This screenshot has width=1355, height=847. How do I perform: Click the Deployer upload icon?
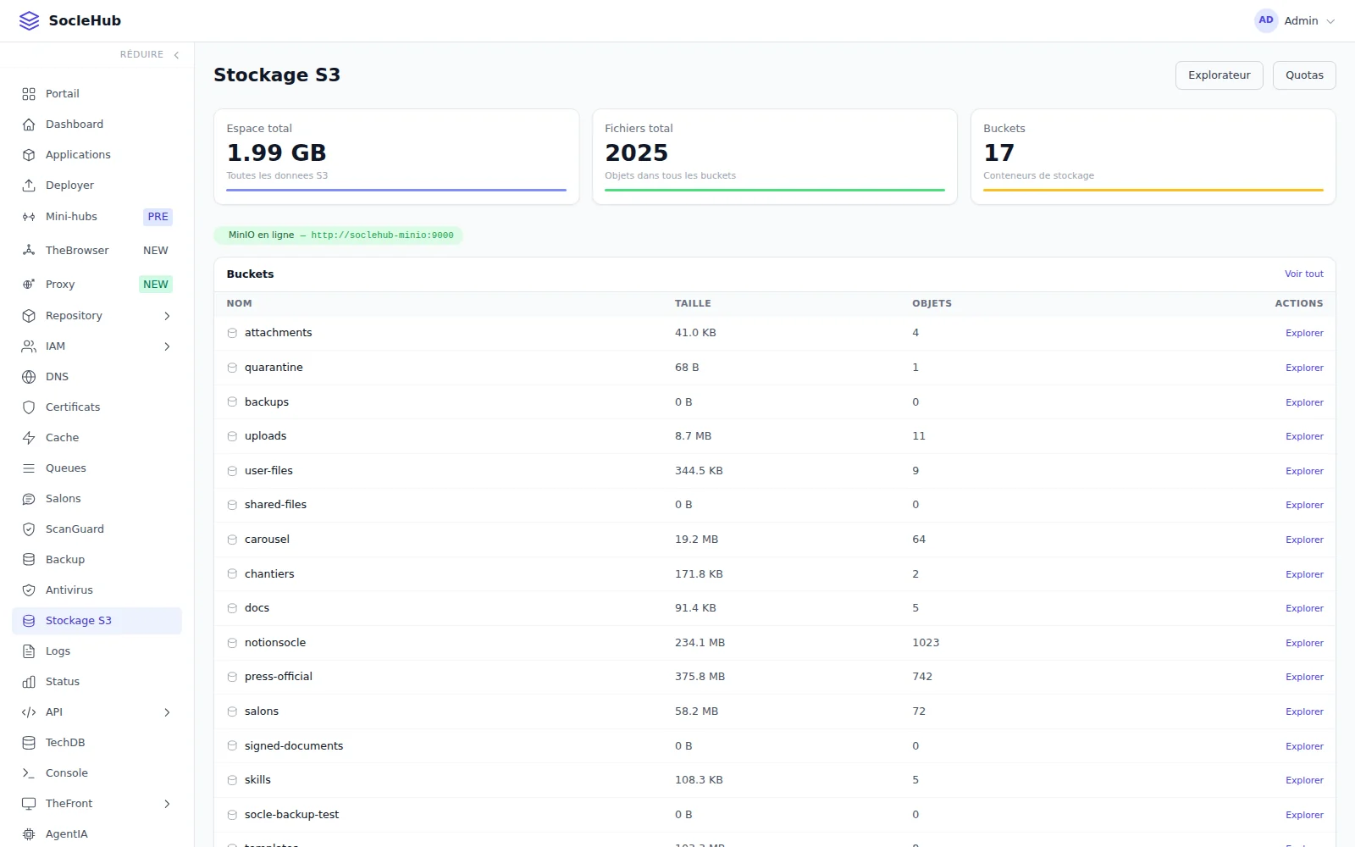point(29,185)
